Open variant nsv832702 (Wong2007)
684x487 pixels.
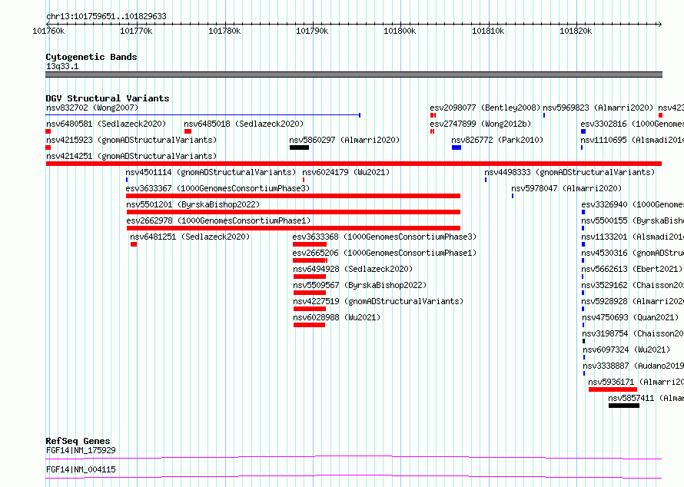pyautogui.click(x=92, y=108)
